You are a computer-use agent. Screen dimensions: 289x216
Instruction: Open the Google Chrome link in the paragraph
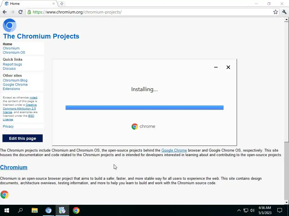coord(174,150)
